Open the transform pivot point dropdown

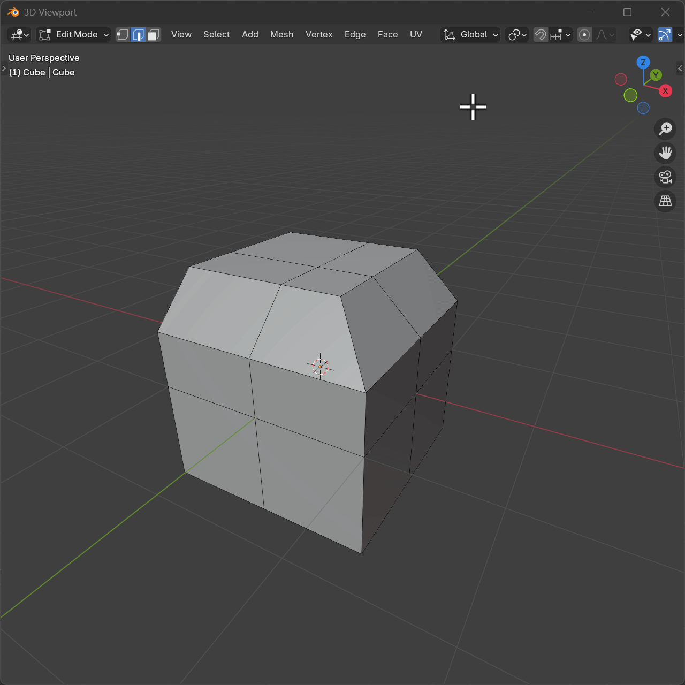pos(516,34)
